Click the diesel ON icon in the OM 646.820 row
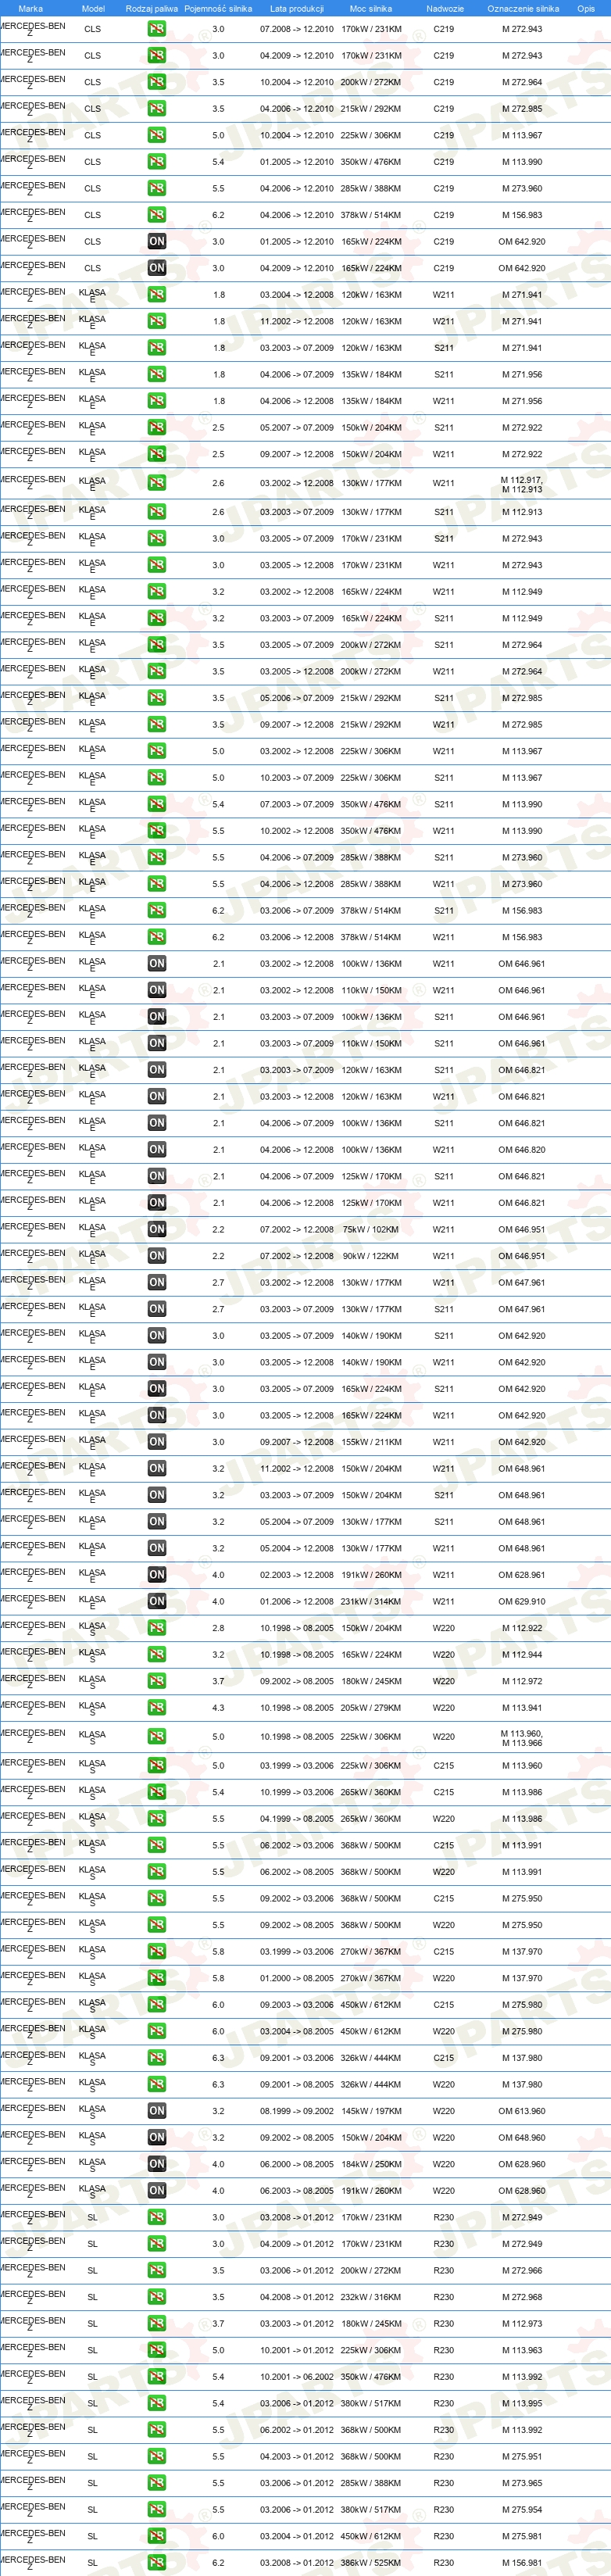The width and height of the screenshot is (611, 2576). (x=157, y=1150)
